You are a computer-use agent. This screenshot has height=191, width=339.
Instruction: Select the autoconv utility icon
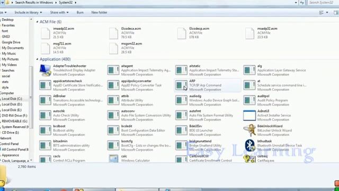[x=113, y=116]
